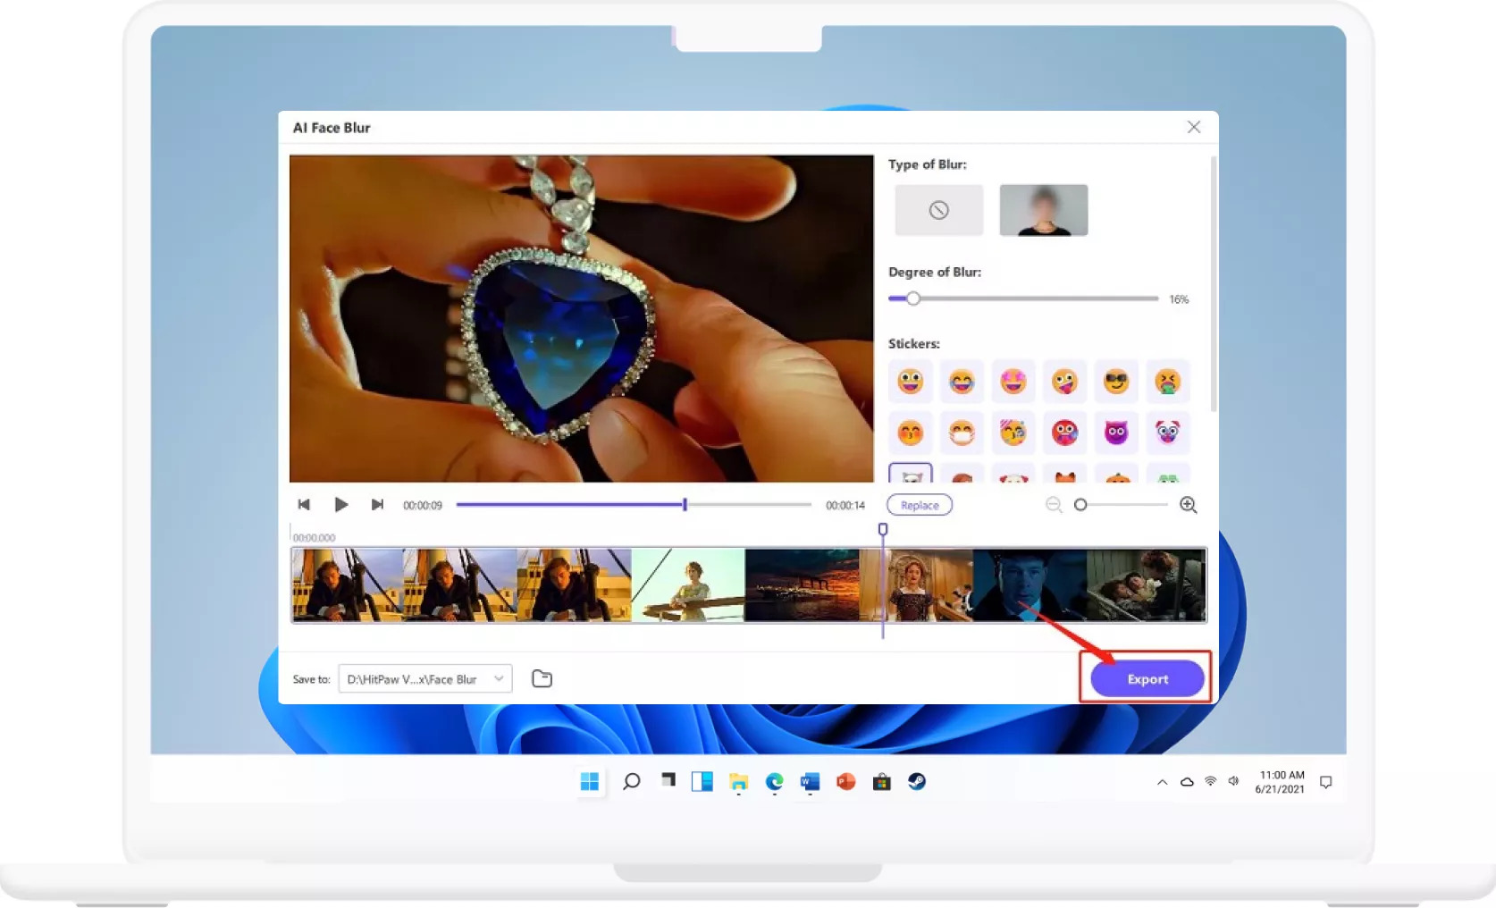
Task: Deselect the currently selected cat sticker
Action: click(911, 478)
